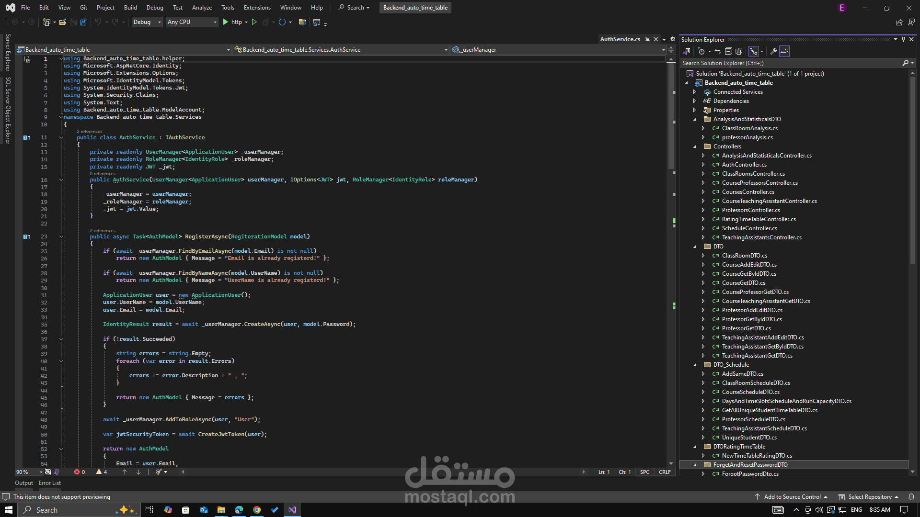Click the Find in Files toolbar icon
The width and height of the screenshot is (920, 517).
(x=302, y=22)
